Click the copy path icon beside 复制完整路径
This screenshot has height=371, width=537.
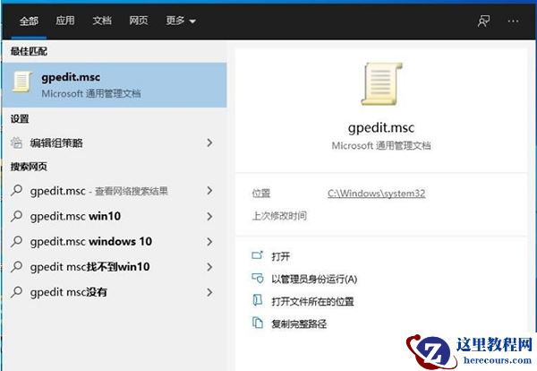click(257, 323)
